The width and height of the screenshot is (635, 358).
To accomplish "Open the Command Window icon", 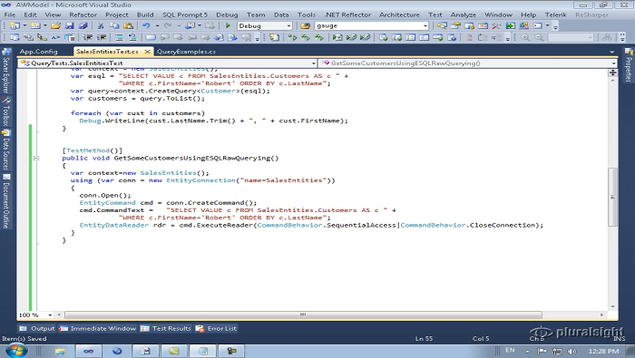I will [537, 25].
